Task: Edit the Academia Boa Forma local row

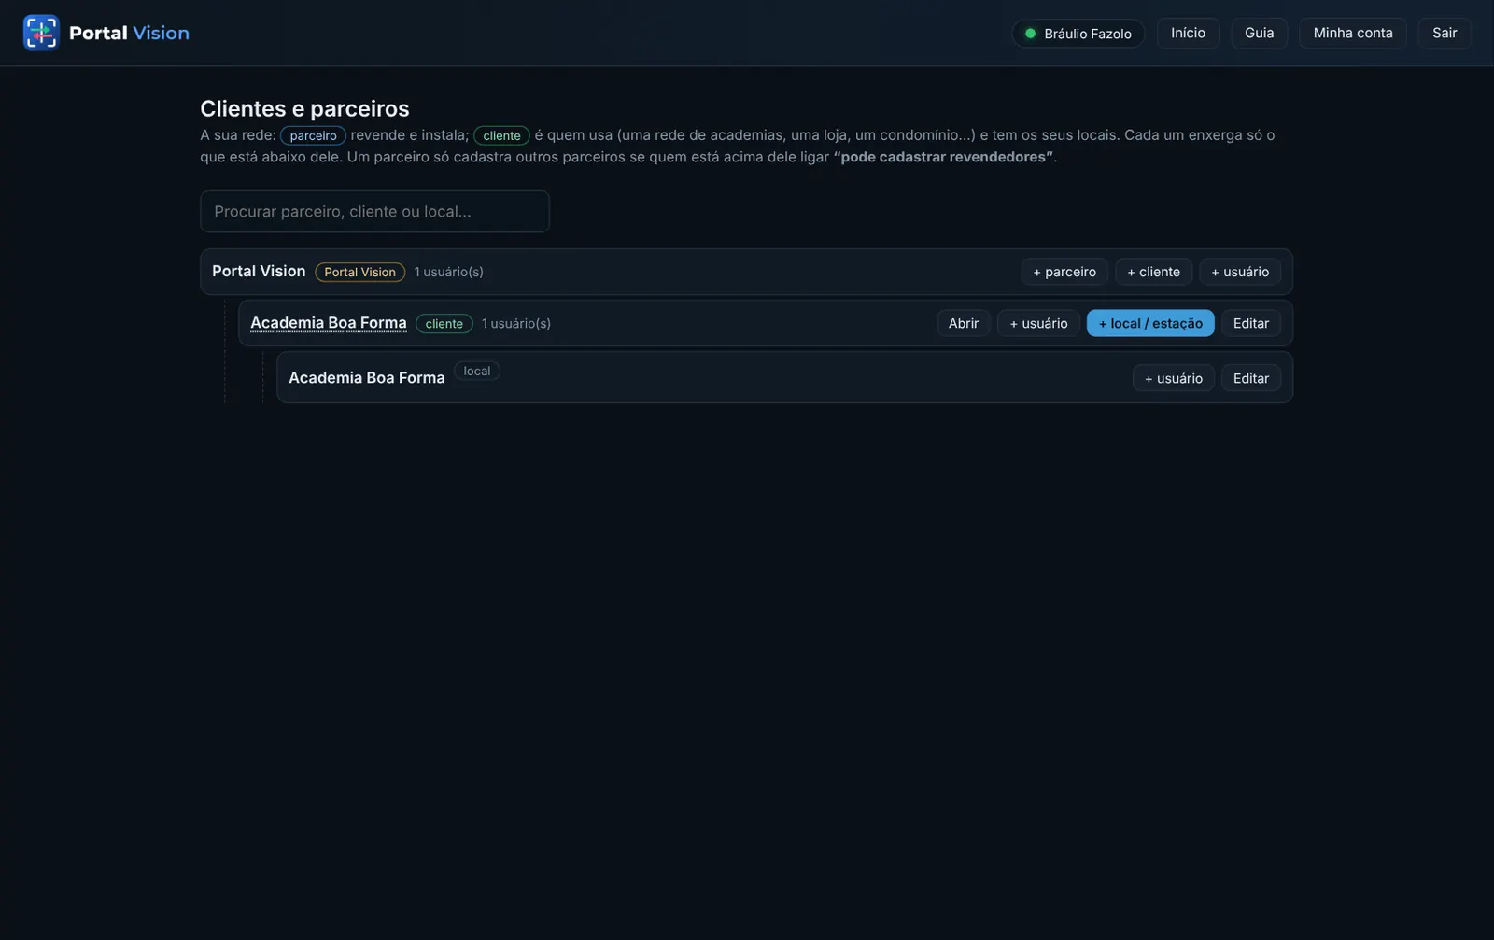Action: point(1250,378)
